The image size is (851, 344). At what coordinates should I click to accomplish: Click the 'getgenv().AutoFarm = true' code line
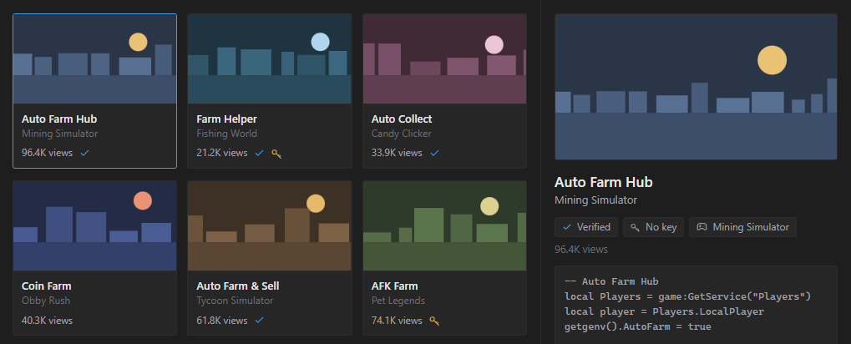click(x=638, y=326)
